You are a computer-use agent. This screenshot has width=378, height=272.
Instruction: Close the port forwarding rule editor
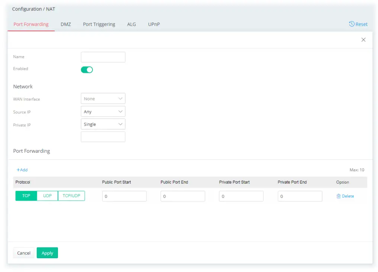363,39
